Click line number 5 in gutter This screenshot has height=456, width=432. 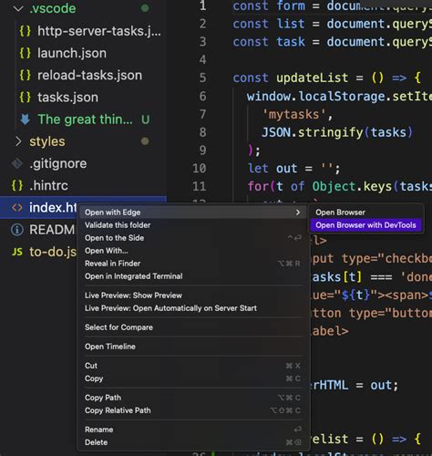[x=202, y=78]
